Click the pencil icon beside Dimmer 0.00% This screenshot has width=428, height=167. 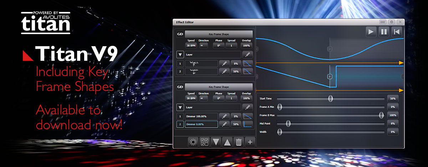point(224,124)
